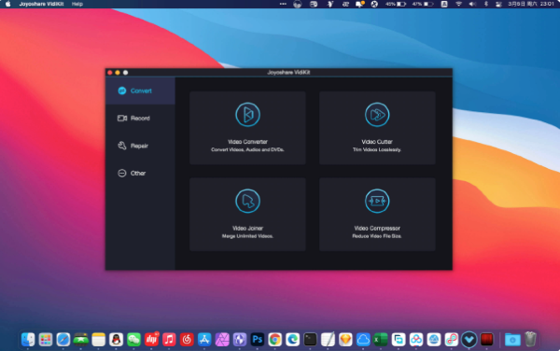Click the date and time 23:01

point(531,4)
